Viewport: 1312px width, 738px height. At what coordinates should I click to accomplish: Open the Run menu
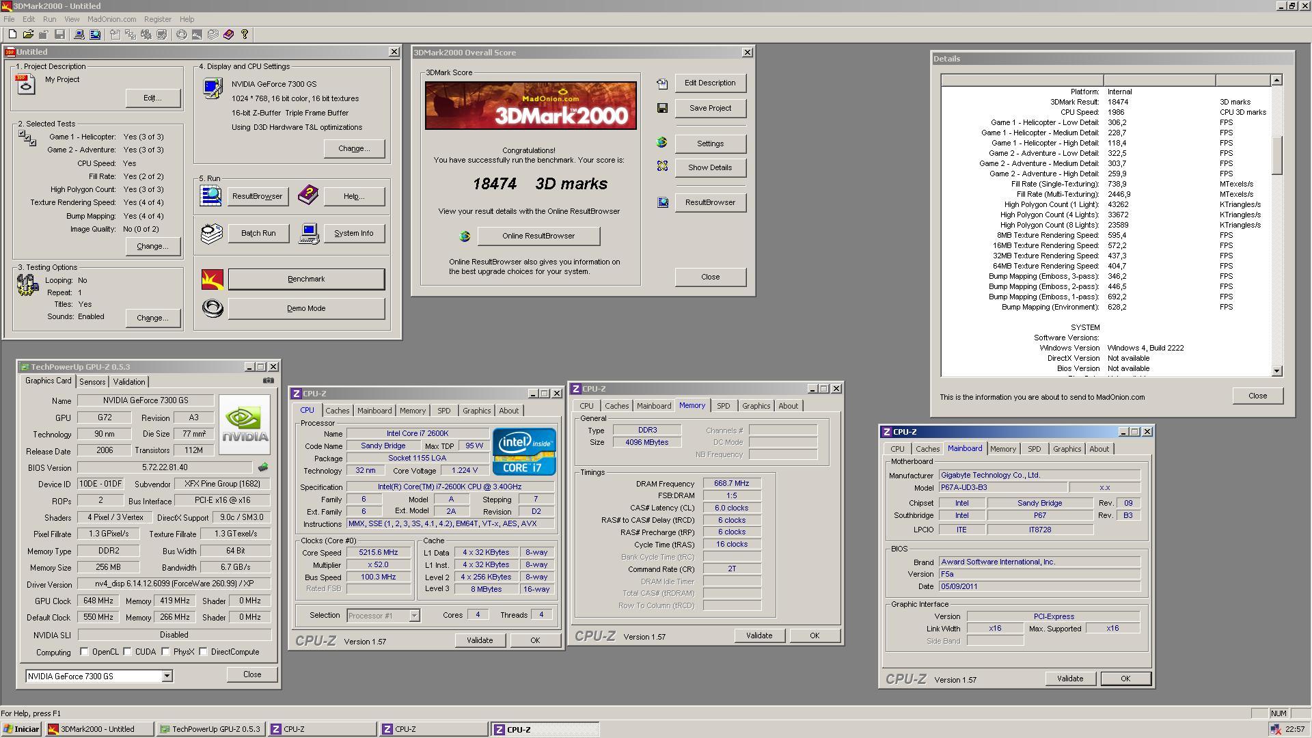pos(49,19)
